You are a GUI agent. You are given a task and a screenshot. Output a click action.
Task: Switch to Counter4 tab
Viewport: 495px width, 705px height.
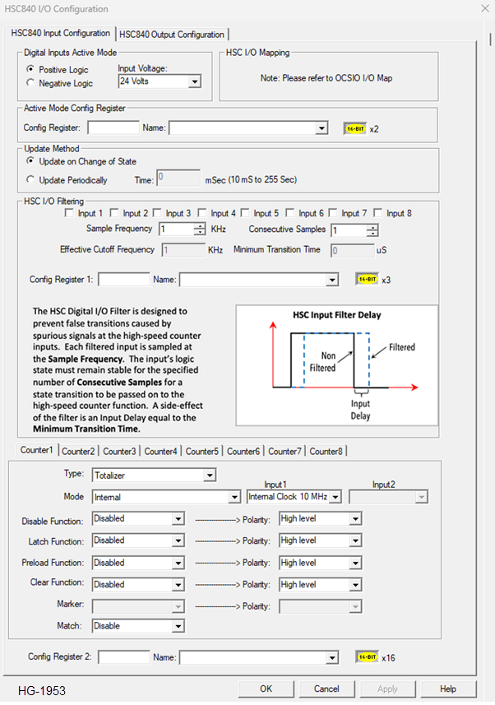(160, 451)
